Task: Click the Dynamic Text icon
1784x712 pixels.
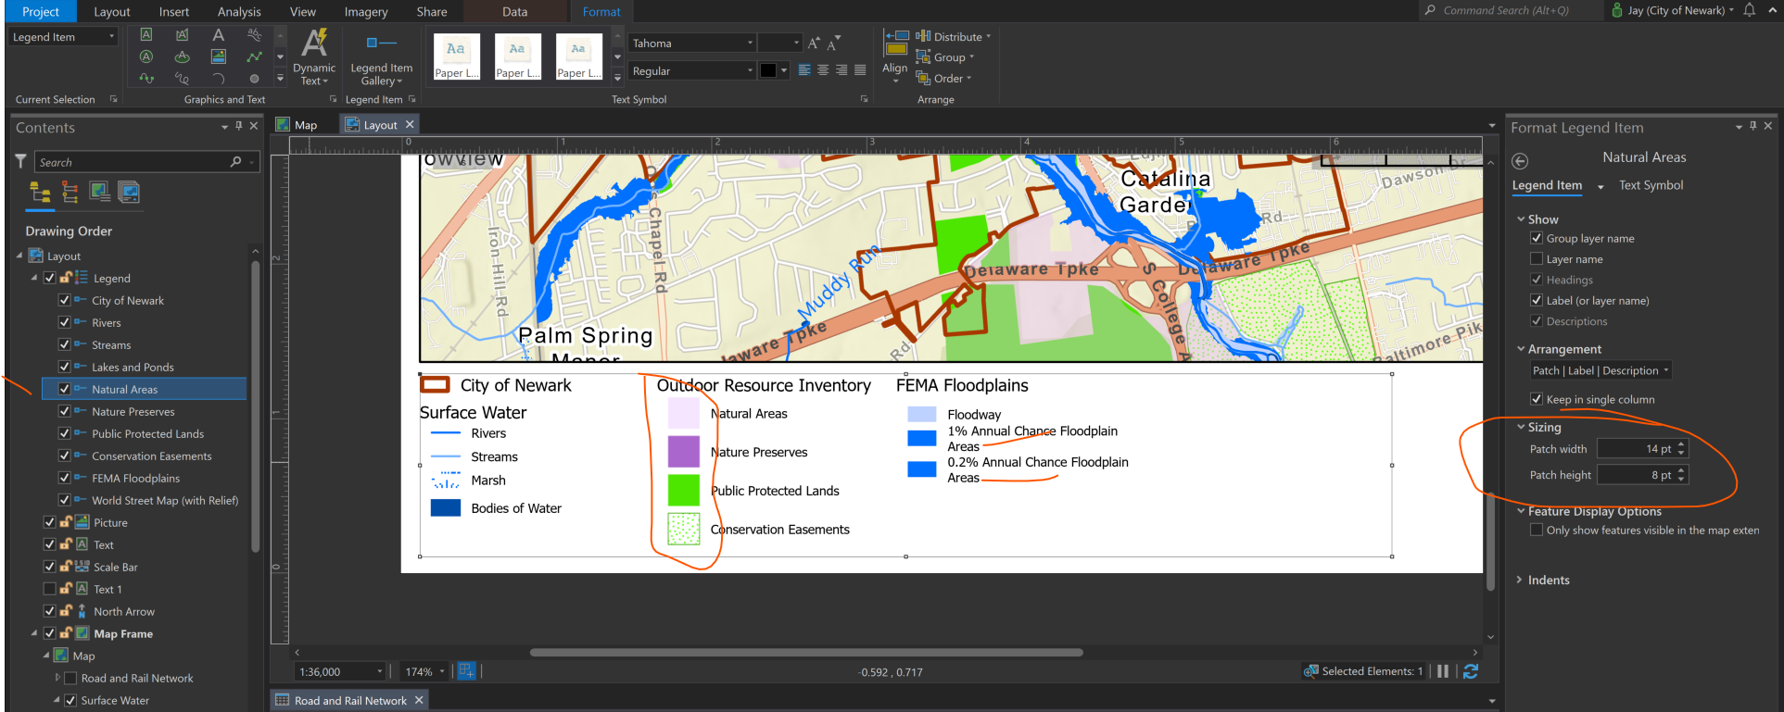Action: (314, 56)
